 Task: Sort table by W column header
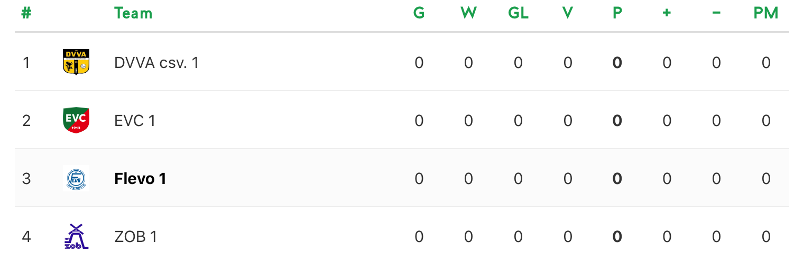(468, 13)
